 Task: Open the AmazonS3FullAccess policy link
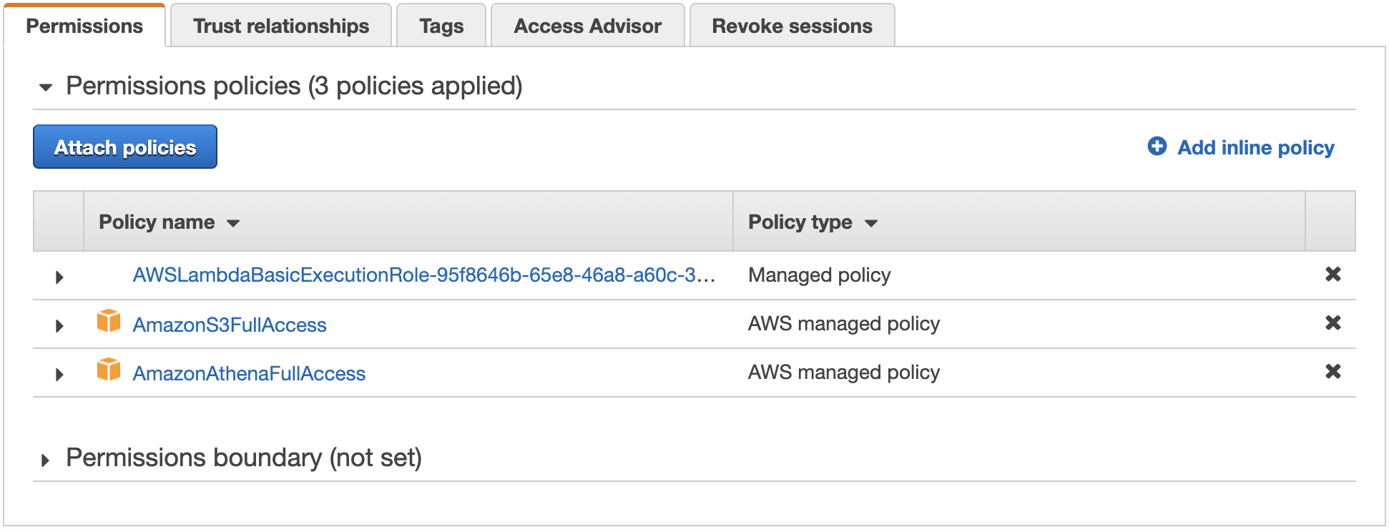tap(230, 325)
